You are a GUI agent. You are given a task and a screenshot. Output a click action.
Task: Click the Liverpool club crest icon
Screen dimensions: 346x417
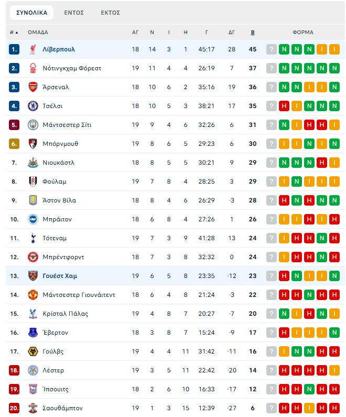tap(33, 49)
